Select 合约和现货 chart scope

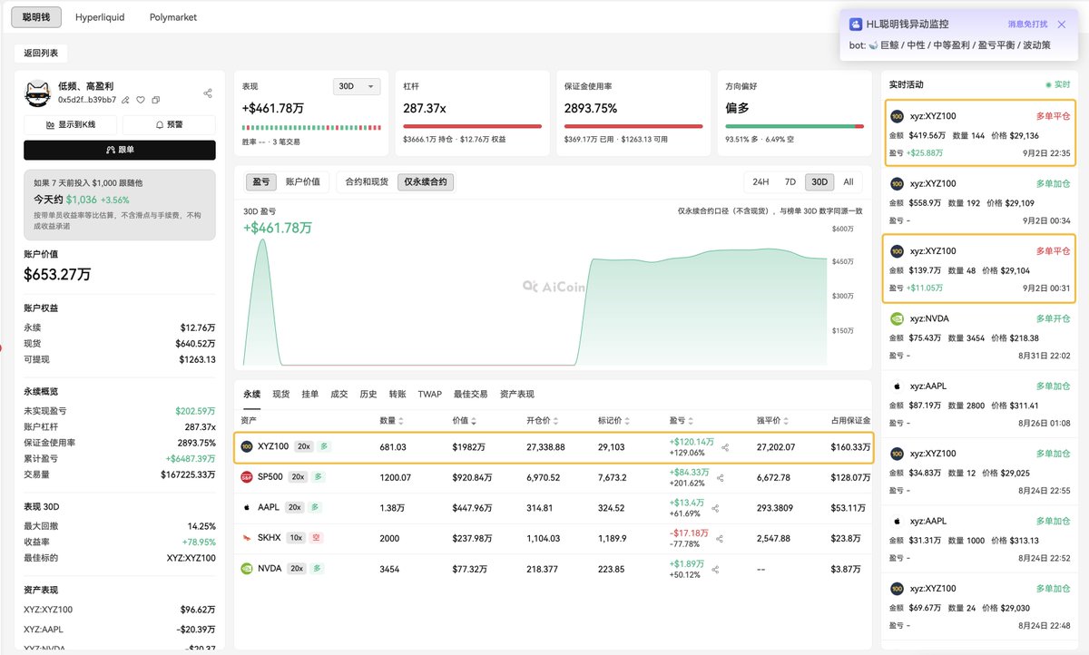click(x=366, y=181)
